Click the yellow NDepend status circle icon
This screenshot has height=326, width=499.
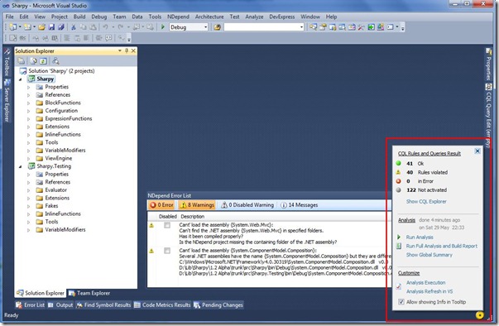pos(480,315)
